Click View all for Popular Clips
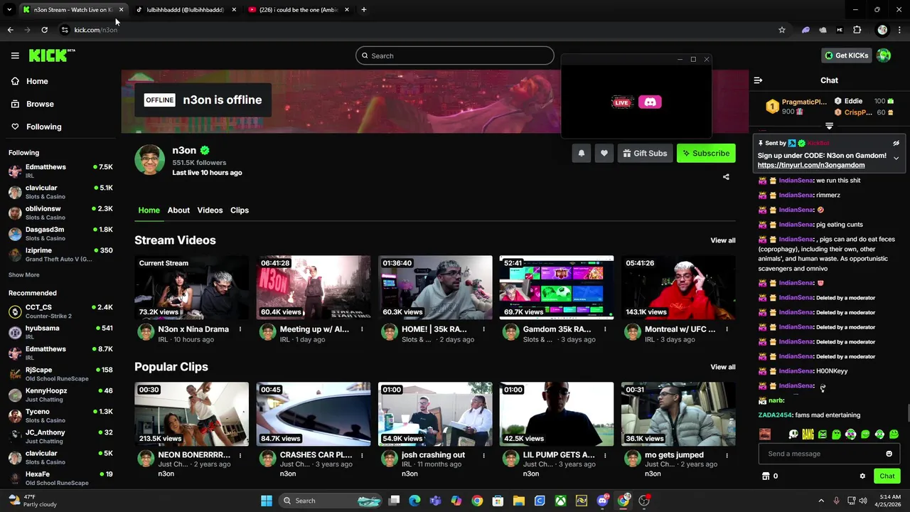The height and width of the screenshot is (512, 910). point(722,367)
